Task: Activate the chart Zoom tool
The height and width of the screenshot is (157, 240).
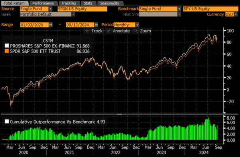Action: 142,31
